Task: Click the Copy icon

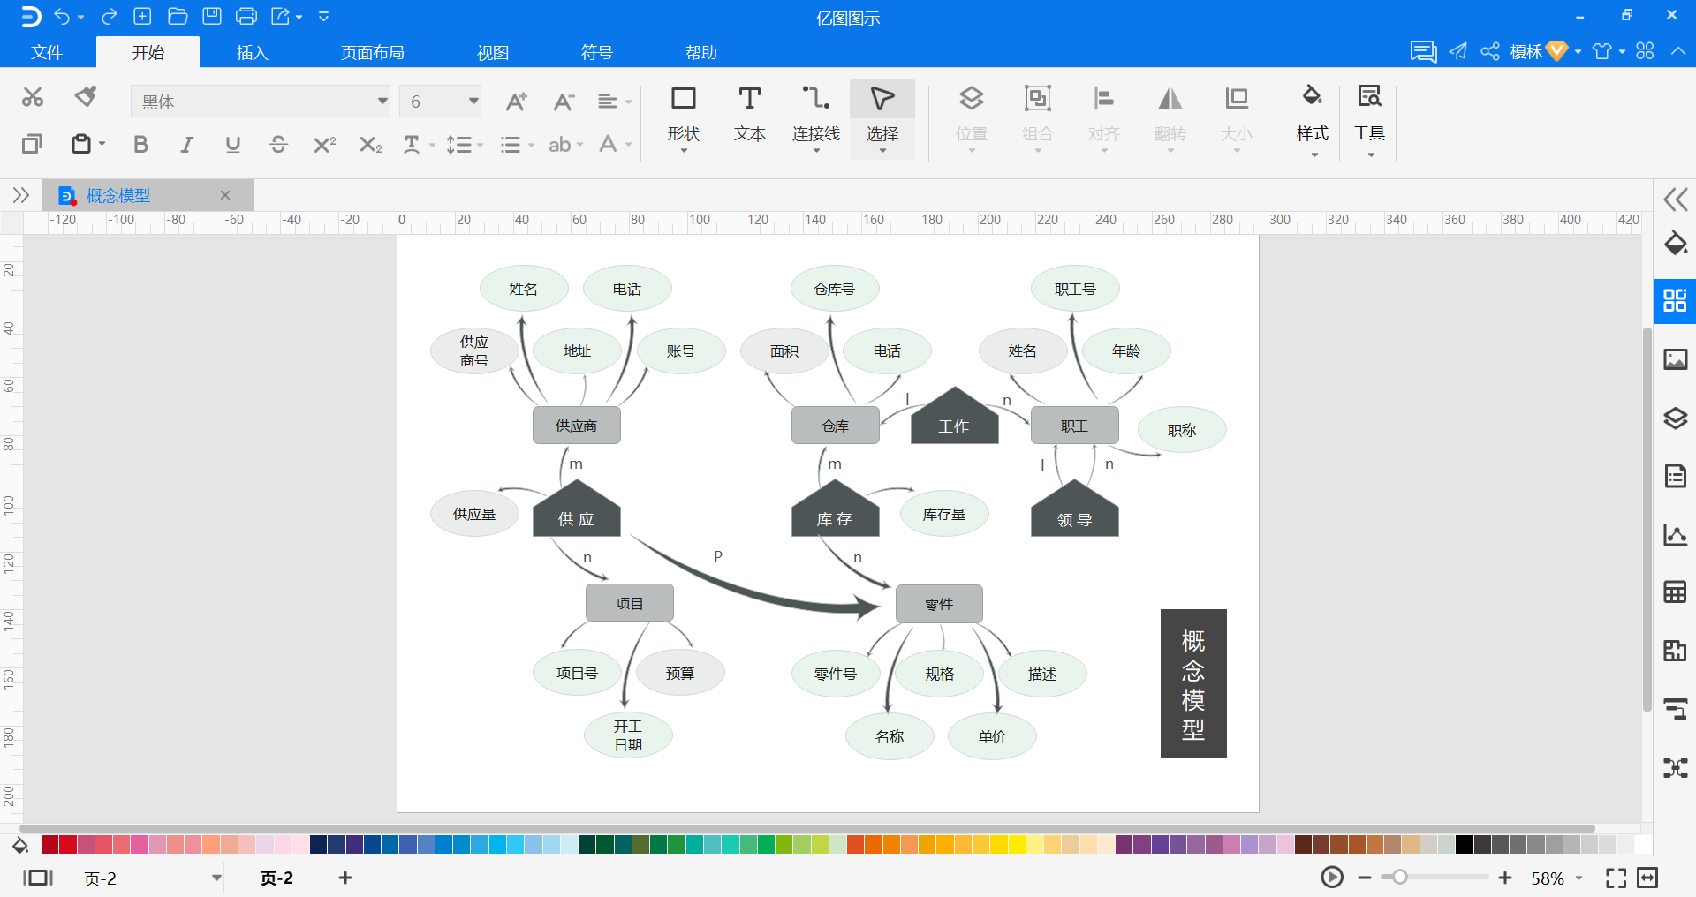Action: (x=32, y=143)
